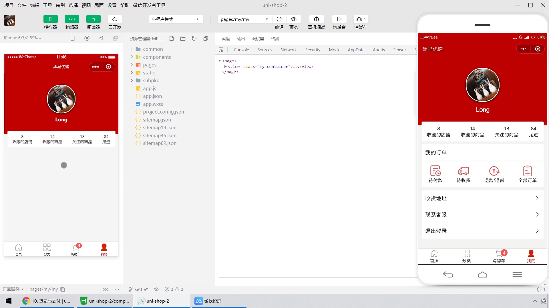Image resolution: width=549 pixels, height=308 pixels.
Task: Click the element inspector select icon
Action: pos(221,50)
